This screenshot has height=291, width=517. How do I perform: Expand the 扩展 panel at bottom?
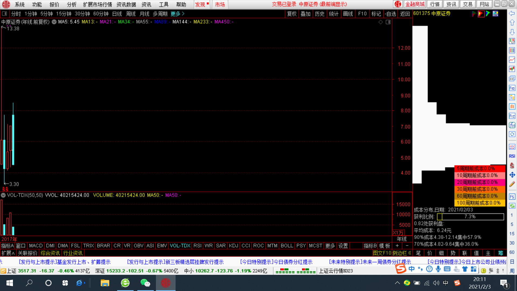coord(8,253)
